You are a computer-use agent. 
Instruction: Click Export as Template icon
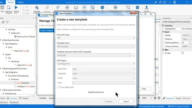point(9,7)
